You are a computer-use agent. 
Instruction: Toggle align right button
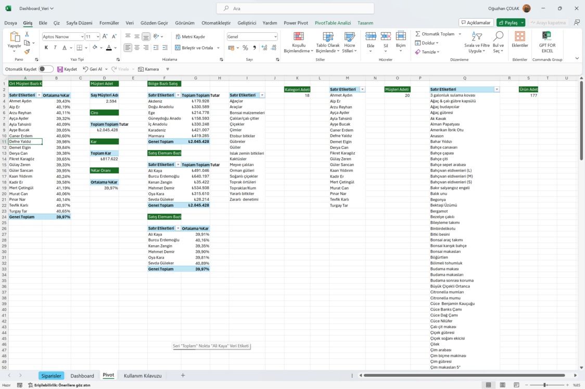(x=146, y=48)
